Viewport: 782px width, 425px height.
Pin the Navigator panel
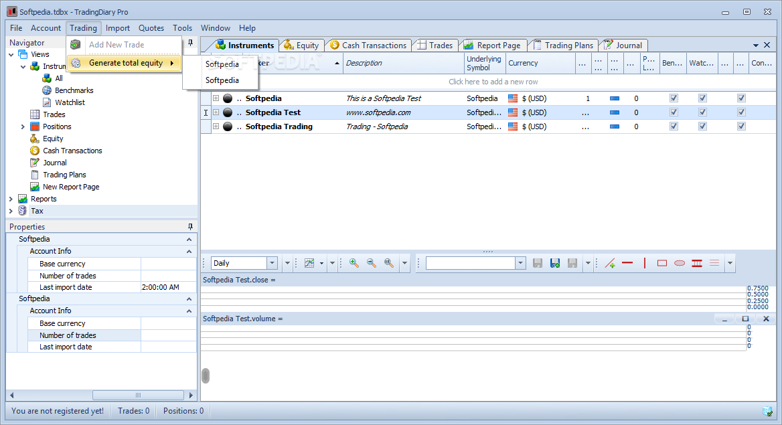(x=191, y=43)
